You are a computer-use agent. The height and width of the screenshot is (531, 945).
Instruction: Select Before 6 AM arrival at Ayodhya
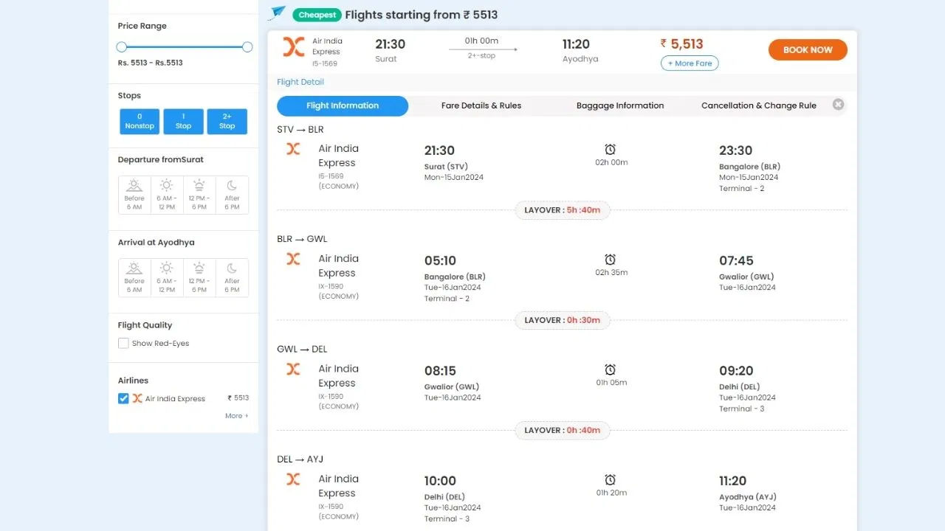point(134,277)
